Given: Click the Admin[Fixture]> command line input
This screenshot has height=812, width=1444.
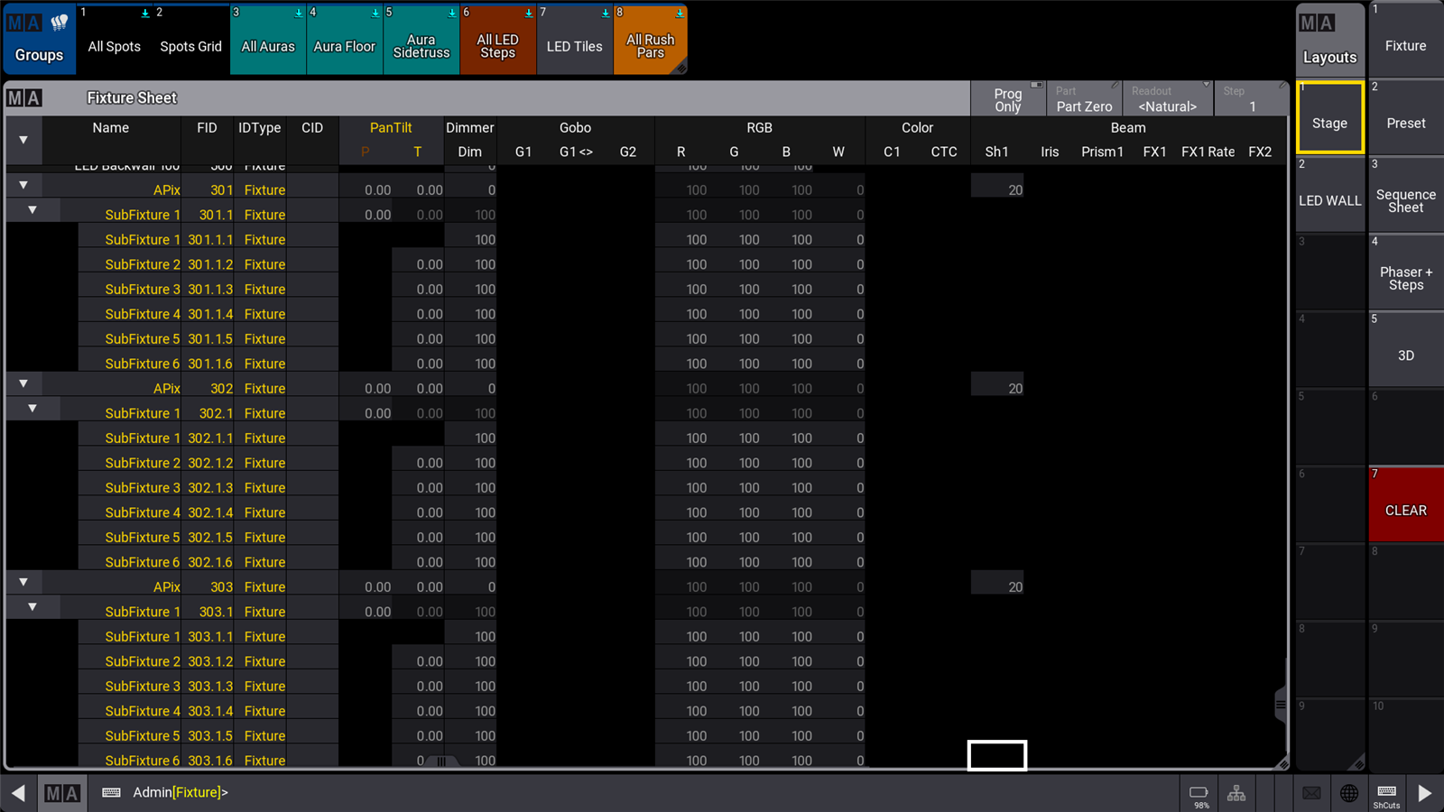Looking at the screenshot, I should click(x=632, y=792).
